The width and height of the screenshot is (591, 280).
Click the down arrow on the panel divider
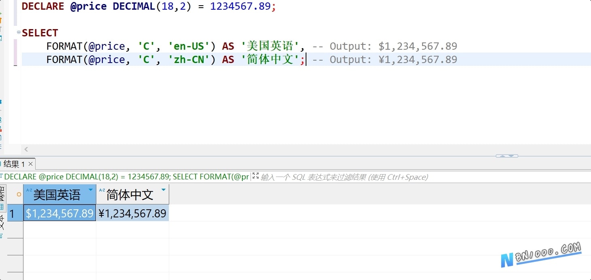(x=511, y=156)
